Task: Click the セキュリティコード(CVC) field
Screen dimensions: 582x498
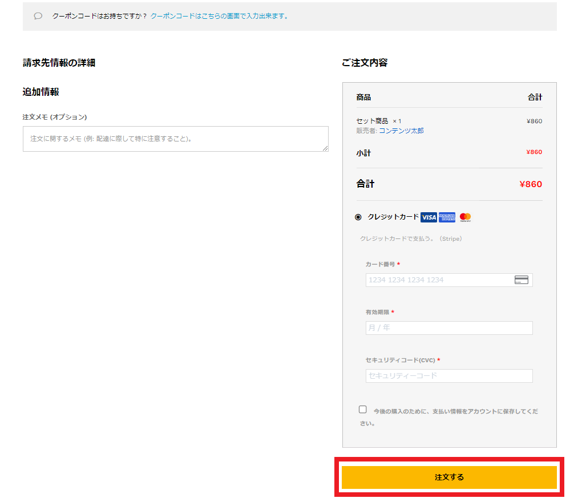Action: coord(449,376)
